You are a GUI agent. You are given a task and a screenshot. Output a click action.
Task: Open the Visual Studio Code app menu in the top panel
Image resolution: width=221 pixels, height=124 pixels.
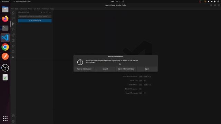click(22, 1)
